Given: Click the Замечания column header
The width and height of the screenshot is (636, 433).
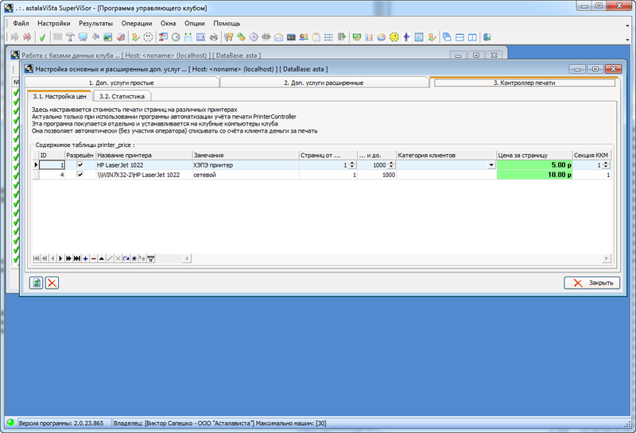Looking at the screenshot, I should [x=246, y=155].
